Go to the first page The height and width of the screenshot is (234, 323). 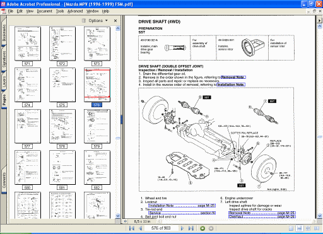click(132, 228)
